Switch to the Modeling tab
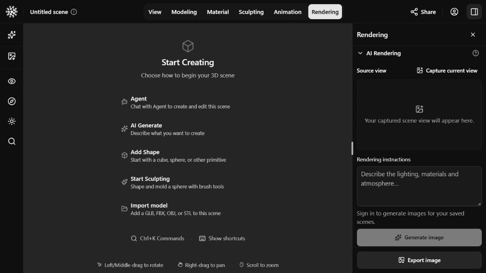486x273 pixels. coord(184,12)
